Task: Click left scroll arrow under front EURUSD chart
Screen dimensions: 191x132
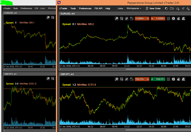Action: point(61,69)
